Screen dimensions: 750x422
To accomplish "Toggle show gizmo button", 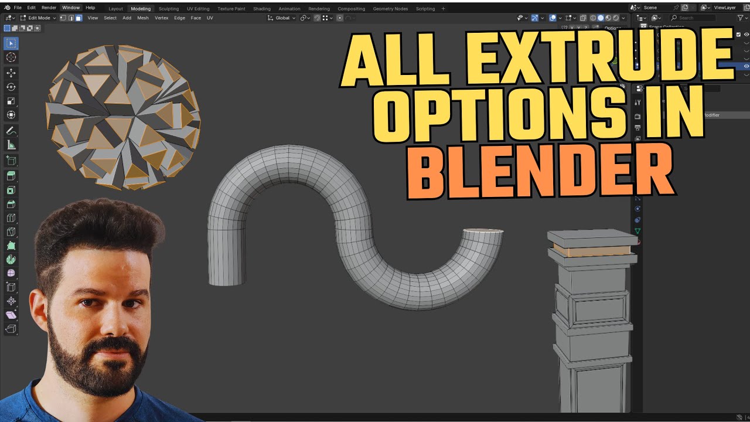I will [534, 18].
